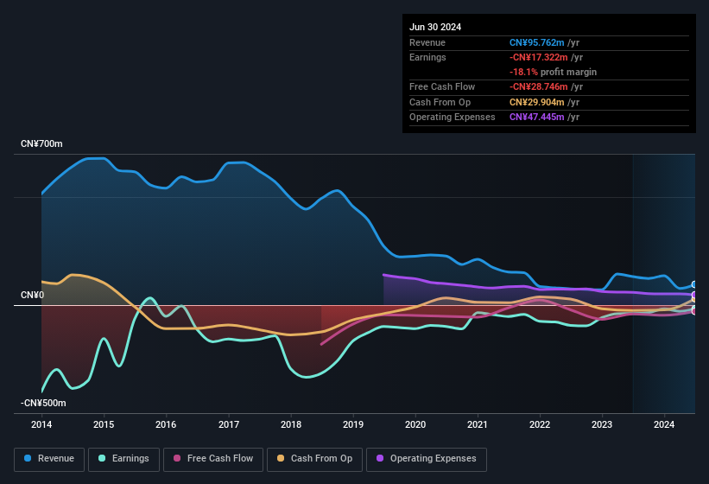Click the -CN¥17.322m earnings value

539,57
